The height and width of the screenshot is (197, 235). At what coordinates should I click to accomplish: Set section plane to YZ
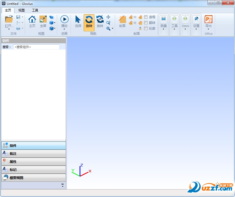pyautogui.click(x=133, y=23)
